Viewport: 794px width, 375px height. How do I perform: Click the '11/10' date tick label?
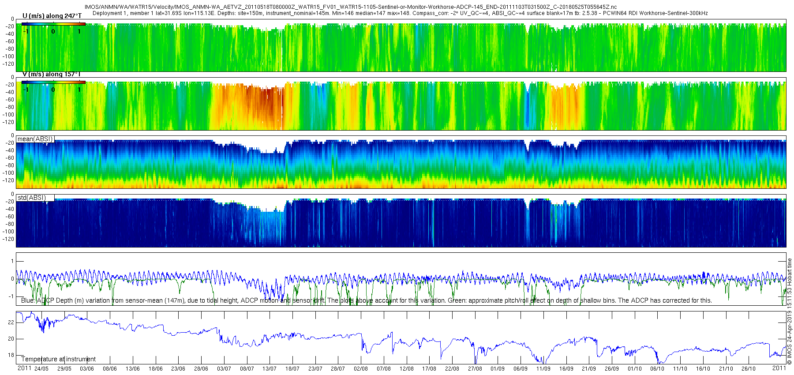[680, 369]
